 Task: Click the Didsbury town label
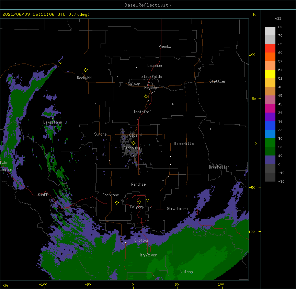click(132, 148)
